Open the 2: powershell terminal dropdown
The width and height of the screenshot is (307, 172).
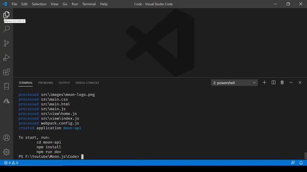(235, 83)
